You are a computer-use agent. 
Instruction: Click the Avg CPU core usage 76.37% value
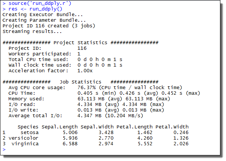(x=87, y=87)
